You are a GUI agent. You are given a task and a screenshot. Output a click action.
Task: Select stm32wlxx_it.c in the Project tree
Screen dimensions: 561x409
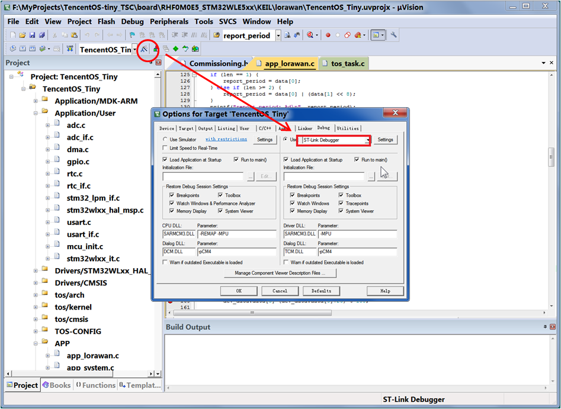pyautogui.click(x=93, y=259)
